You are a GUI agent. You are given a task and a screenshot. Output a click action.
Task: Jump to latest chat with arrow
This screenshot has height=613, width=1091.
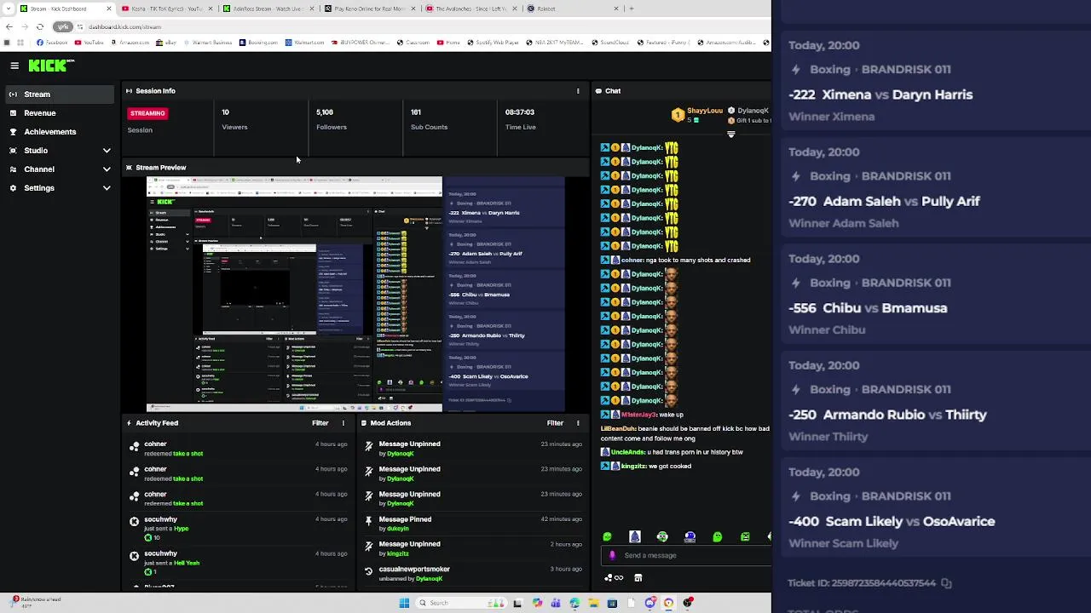pos(730,135)
